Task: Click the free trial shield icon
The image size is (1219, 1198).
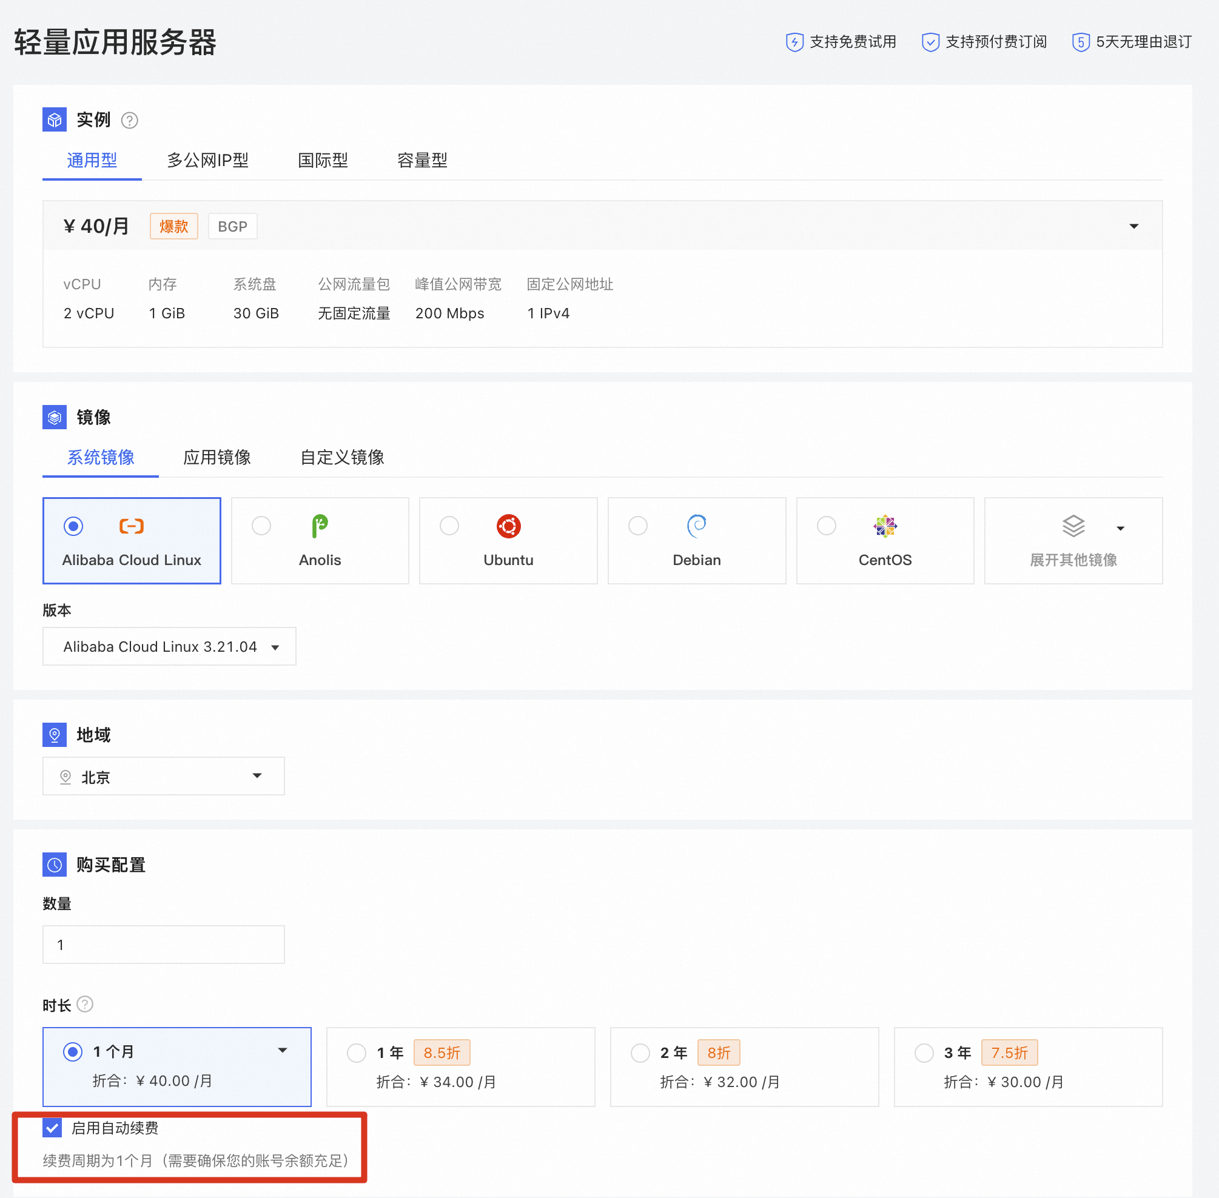Action: 795,42
